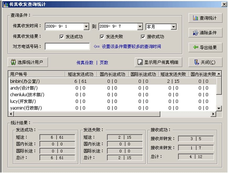Expand the 本月 period dropdown
This screenshot has height=173, width=228.
point(173,27)
